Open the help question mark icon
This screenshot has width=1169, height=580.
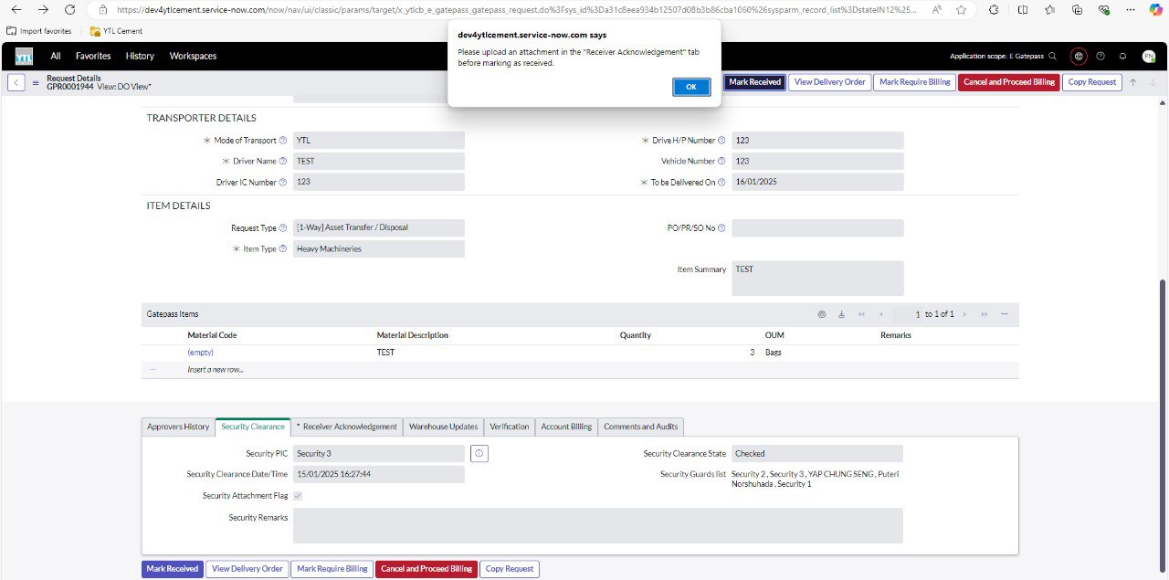(1101, 56)
